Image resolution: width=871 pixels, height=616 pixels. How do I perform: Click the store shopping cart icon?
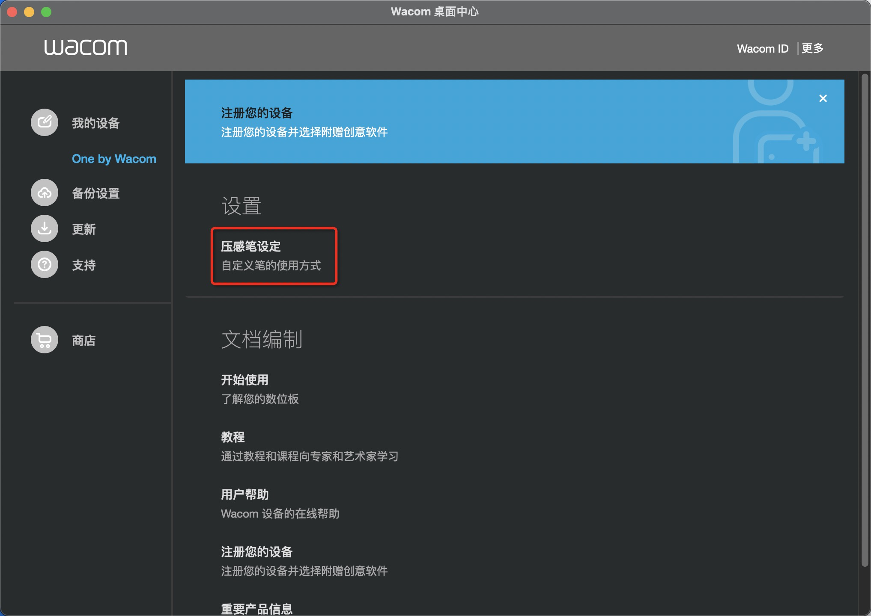[45, 340]
